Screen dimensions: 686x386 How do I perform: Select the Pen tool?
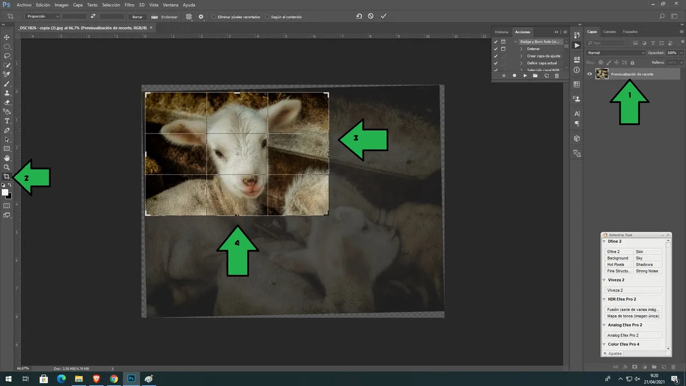pos(7,130)
